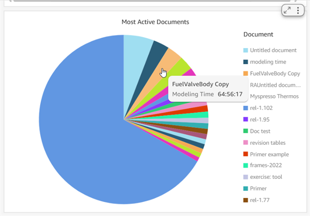This screenshot has width=310, height=216.
Task: Select the modeling time legend label
Action: (x=268, y=62)
